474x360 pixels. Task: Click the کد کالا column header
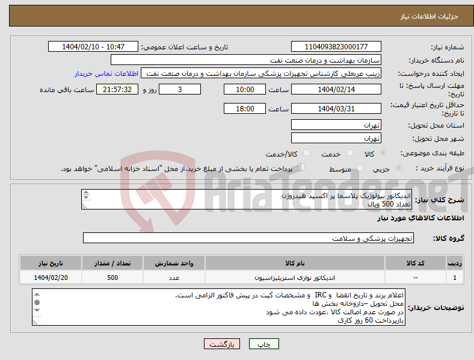416,263
